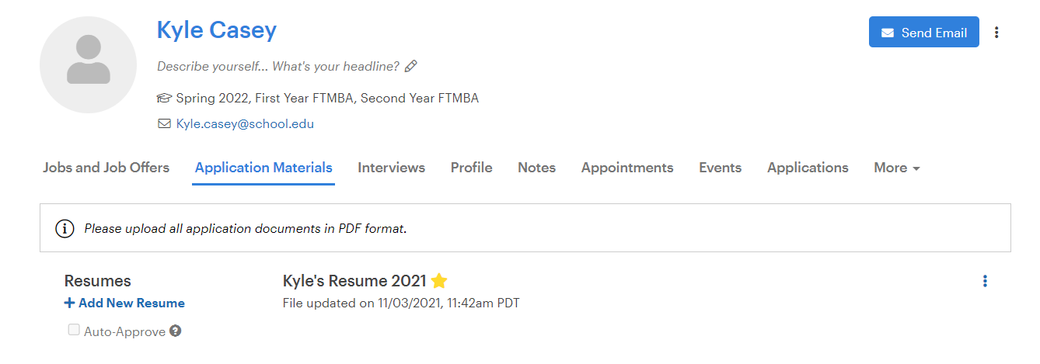Click the Kyle Casey name heading
Image resolution: width=1040 pixels, height=364 pixels.
coord(217,30)
